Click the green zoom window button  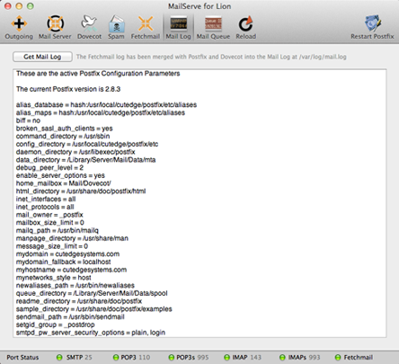pos(30,6)
